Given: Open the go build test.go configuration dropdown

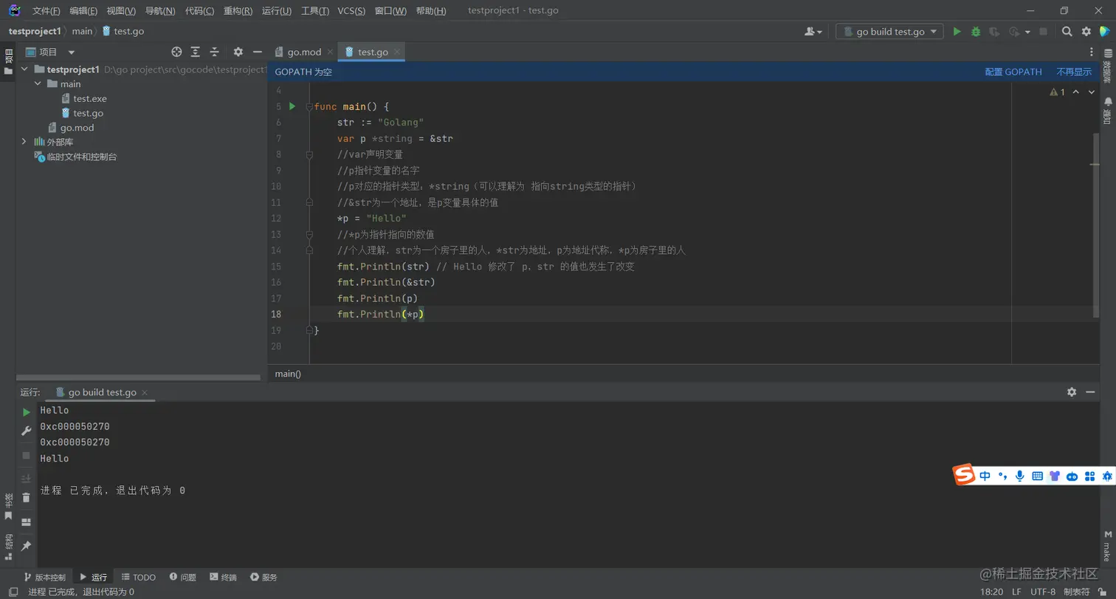Looking at the screenshot, I should pos(890,32).
